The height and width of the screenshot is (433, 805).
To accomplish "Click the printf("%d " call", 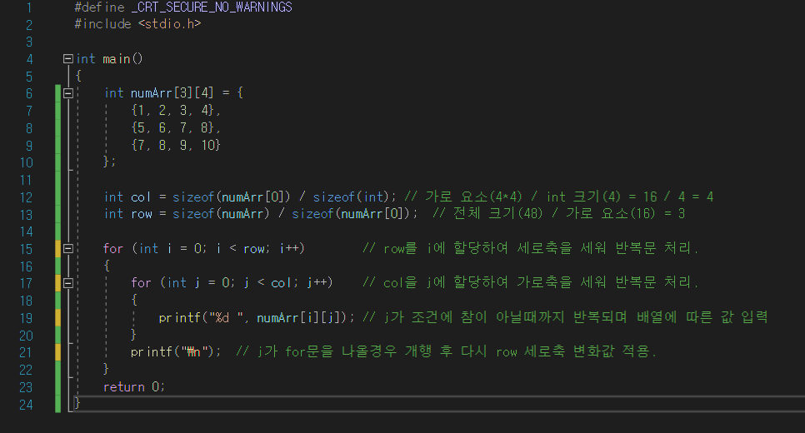I will (201, 318).
